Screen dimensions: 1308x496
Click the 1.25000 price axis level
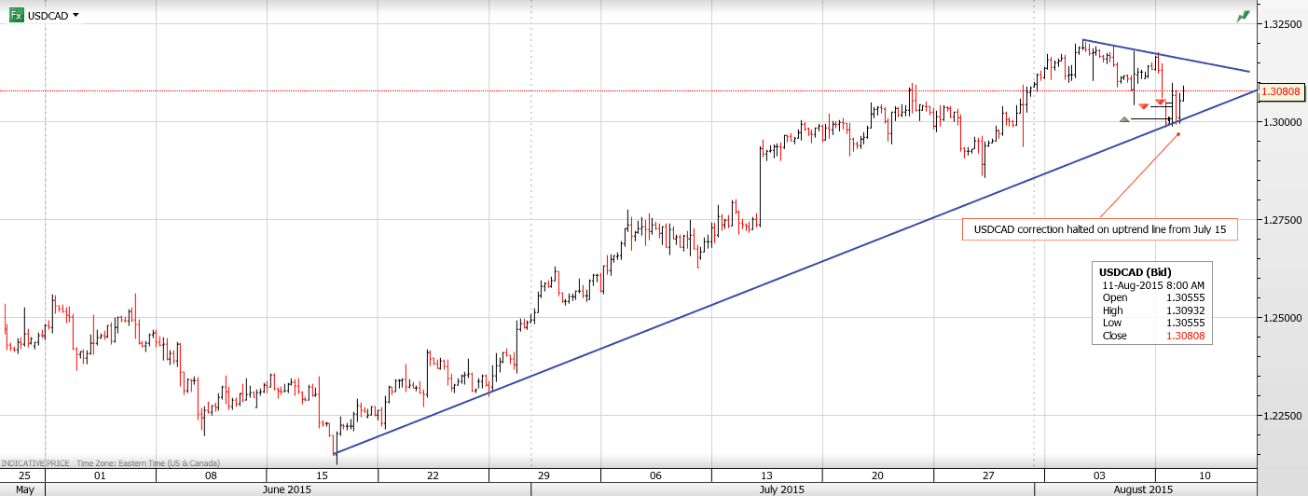coord(1283,318)
